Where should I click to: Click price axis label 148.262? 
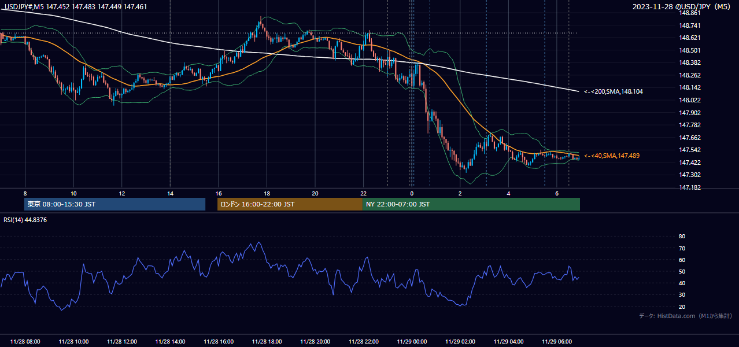(690, 75)
